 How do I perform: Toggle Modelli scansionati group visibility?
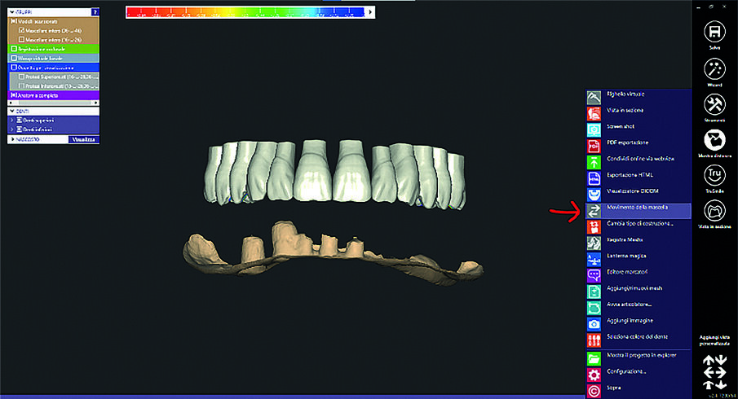(x=14, y=22)
